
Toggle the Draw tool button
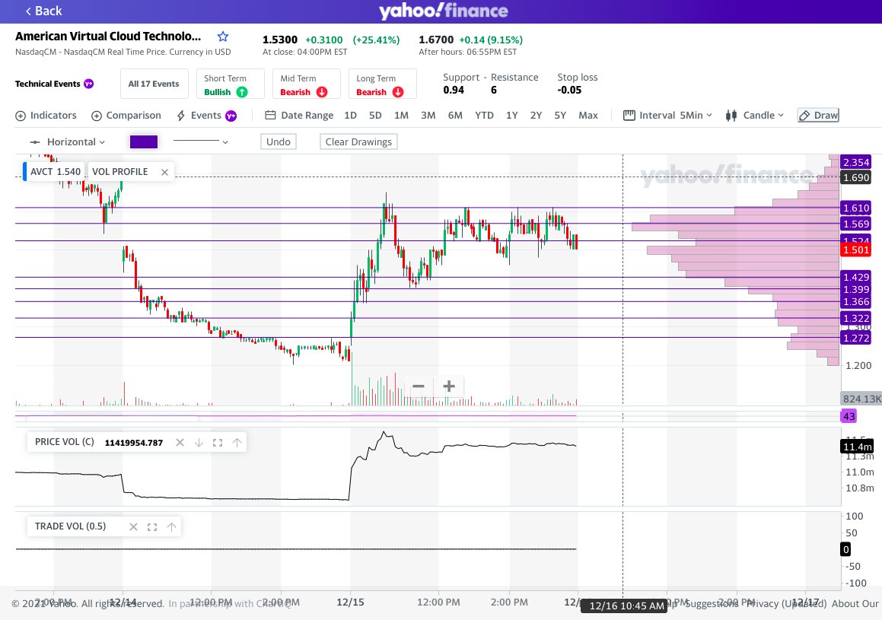[818, 115]
